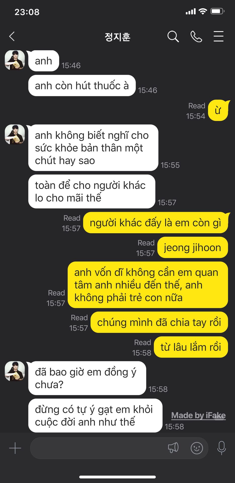Tap avatar beside 'đã bao giờ em đồng ý'

(x=15, y=371)
